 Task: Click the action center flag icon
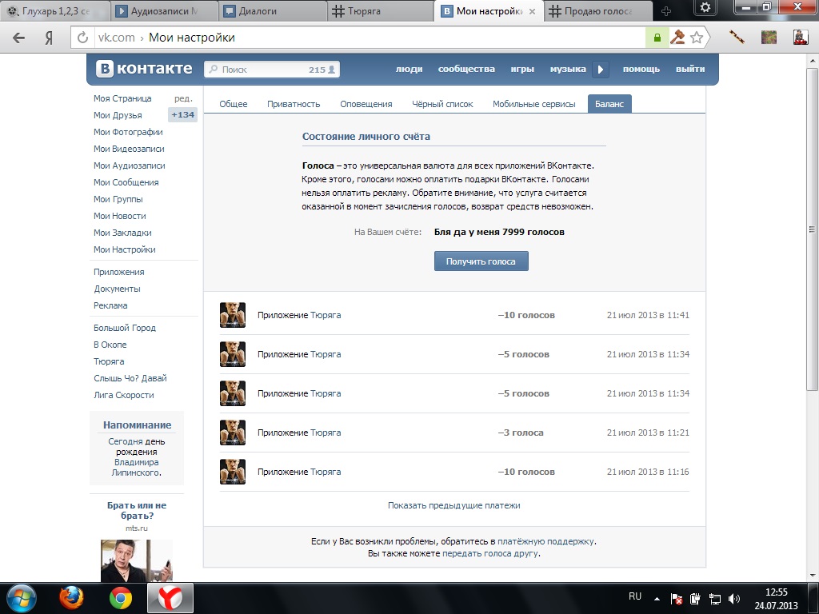677,599
